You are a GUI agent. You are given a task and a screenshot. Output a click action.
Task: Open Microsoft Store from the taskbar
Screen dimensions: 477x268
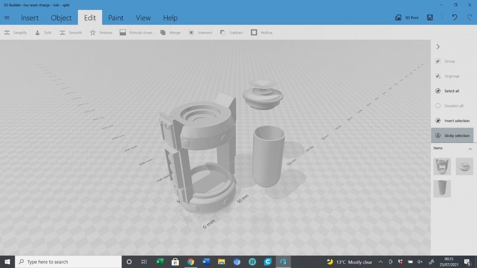[175, 262]
